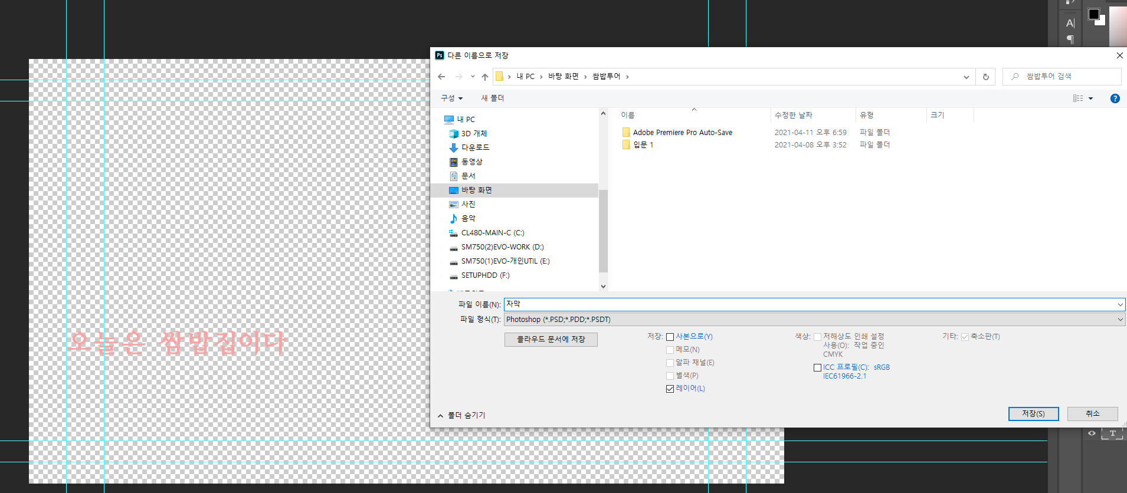
Task: Click the text layer T thumbnail
Action: [1112, 433]
